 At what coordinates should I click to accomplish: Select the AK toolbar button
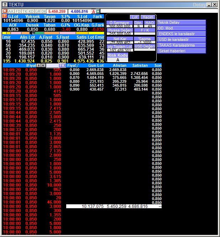coord(11,11)
